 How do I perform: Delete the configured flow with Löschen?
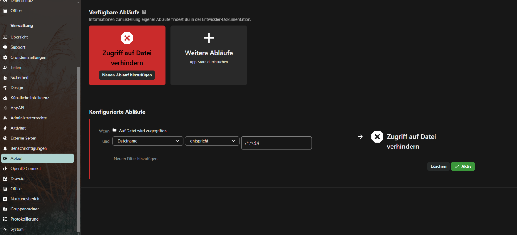(438, 166)
